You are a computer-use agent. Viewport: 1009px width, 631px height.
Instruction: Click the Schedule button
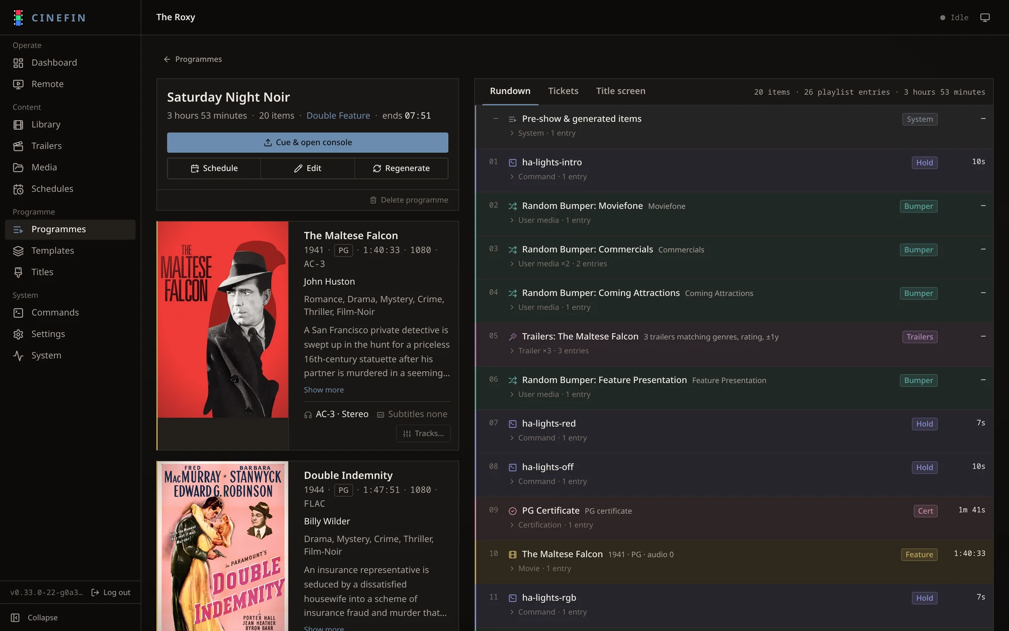point(214,169)
